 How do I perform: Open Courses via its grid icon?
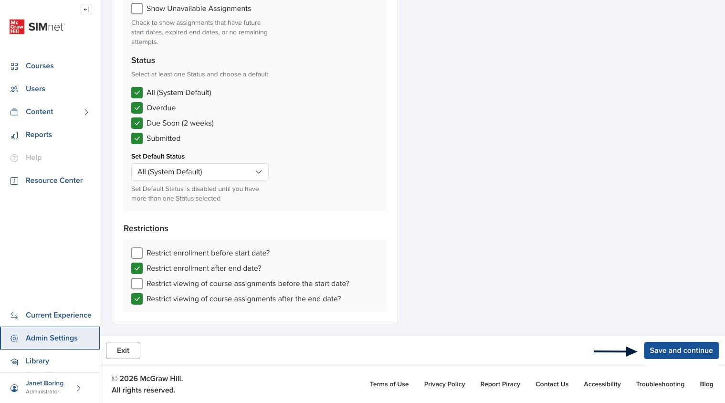[x=14, y=66]
